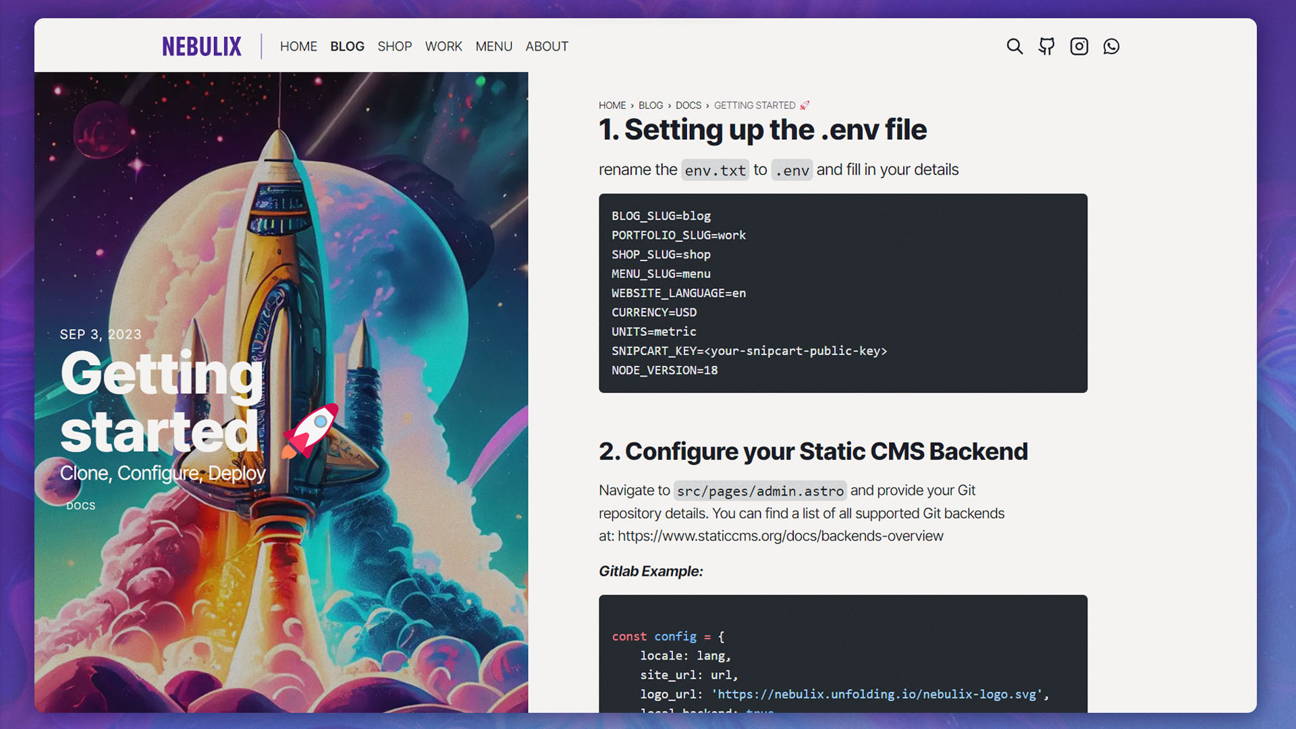Image resolution: width=1296 pixels, height=729 pixels.
Task: Open the MENU navigation item
Action: coord(493,47)
